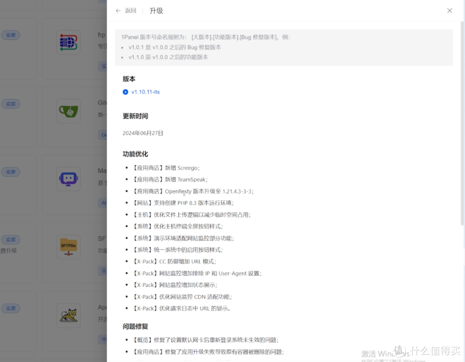Viewport: 465px width, 362px height.
Task: Click the back arrow in the upgrade header
Action: point(118,10)
